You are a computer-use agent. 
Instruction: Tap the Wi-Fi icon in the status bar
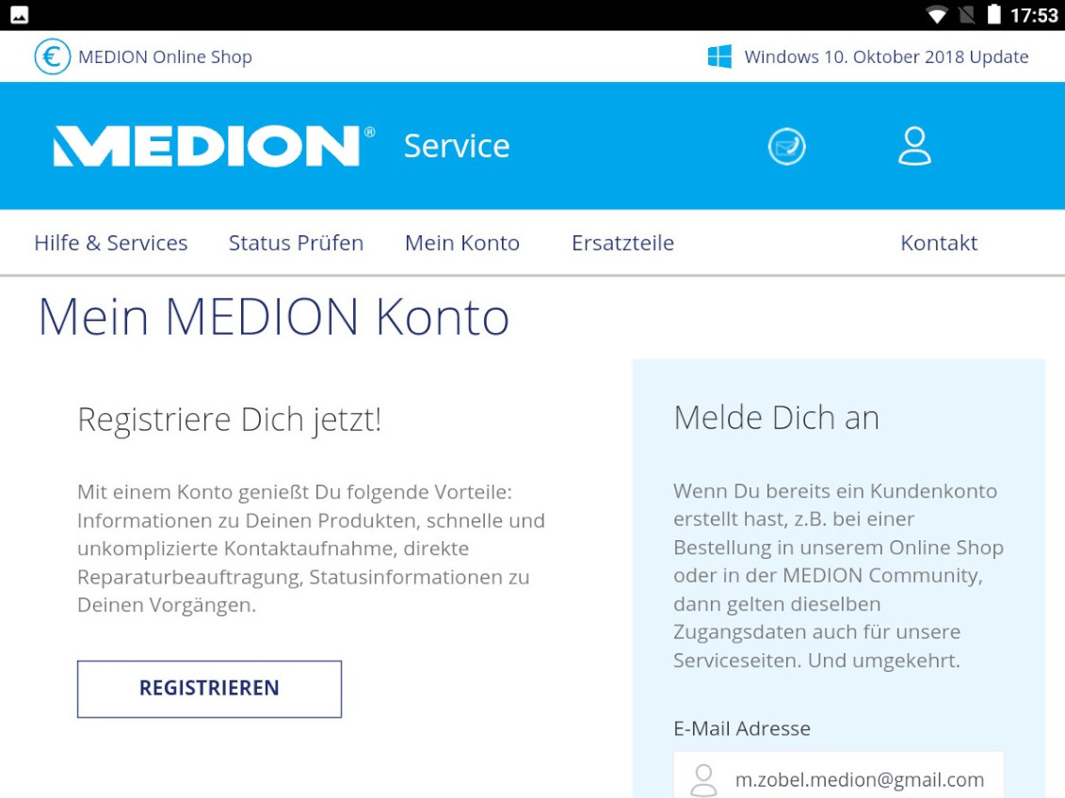point(936,15)
